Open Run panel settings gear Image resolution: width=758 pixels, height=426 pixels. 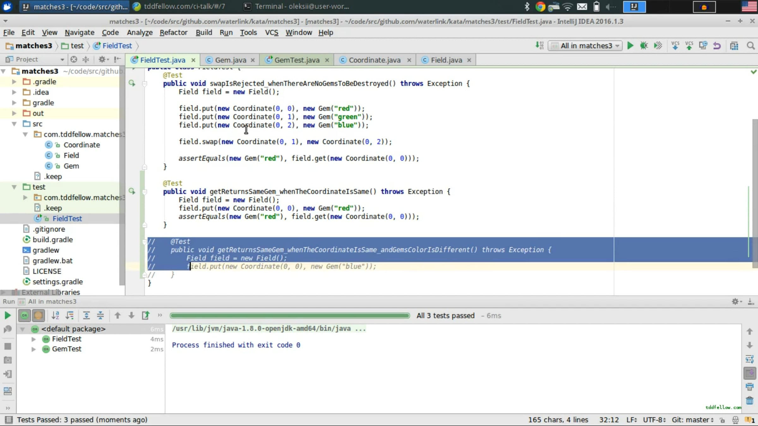pos(737,302)
